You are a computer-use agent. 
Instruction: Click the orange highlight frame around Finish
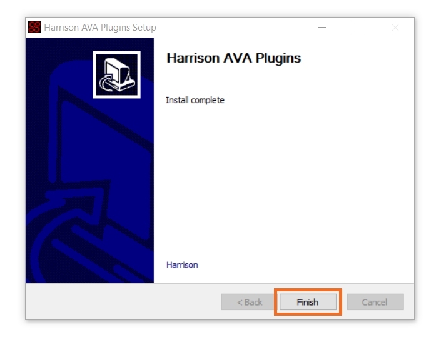click(x=308, y=289)
